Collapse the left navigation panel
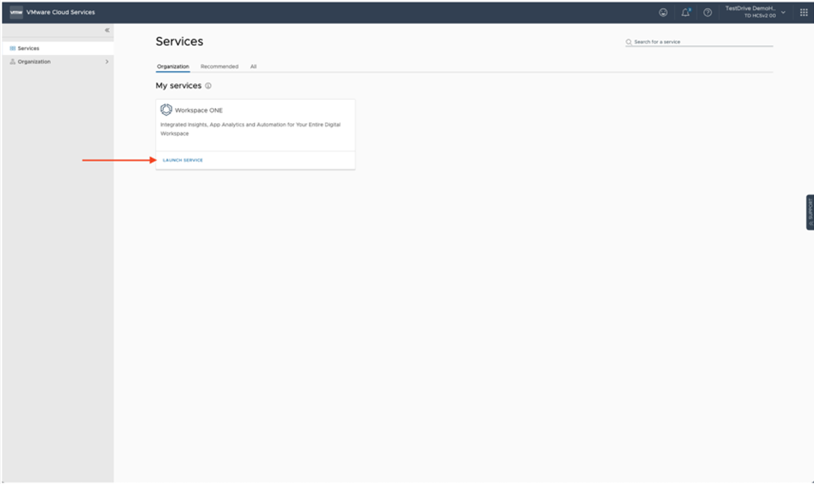This screenshot has width=814, height=484. click(107, 30)
